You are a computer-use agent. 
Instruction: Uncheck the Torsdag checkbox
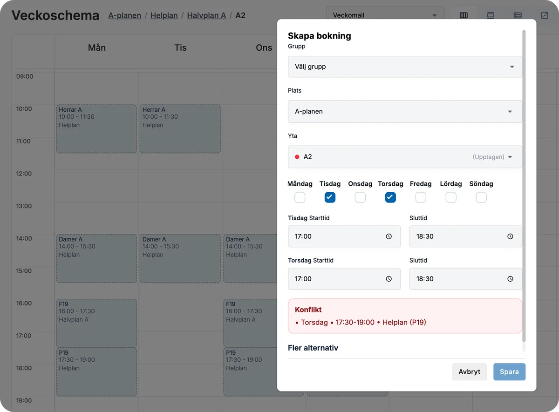(390, 197)
